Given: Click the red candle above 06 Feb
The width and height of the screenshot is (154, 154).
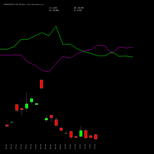Looking at the screenshot, I should [x=56, y=123].
